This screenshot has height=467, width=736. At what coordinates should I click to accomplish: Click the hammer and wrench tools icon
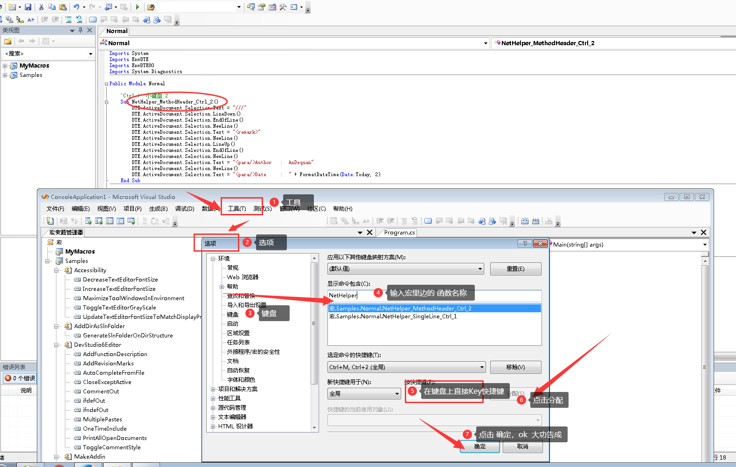283,7
